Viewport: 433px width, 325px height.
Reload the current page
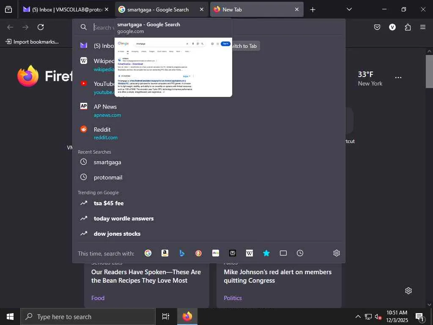(x=41, y=27)
